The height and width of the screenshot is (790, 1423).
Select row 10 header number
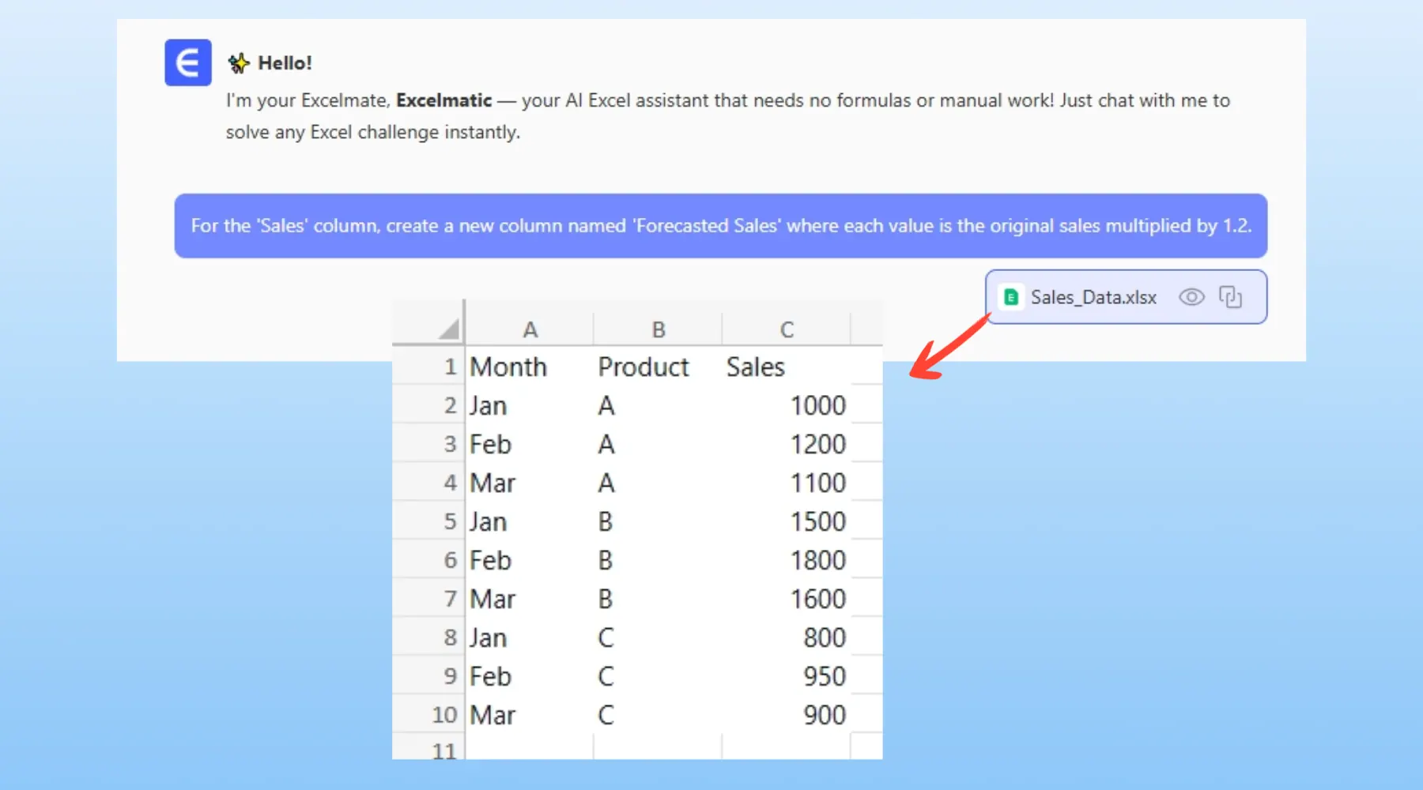tap(444, 716)
